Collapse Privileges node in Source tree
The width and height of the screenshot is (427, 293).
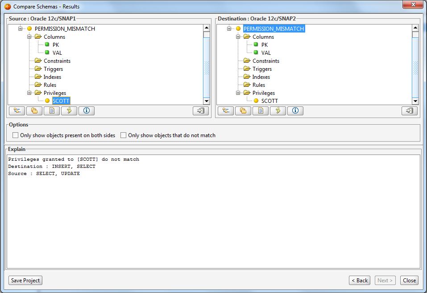29,93
